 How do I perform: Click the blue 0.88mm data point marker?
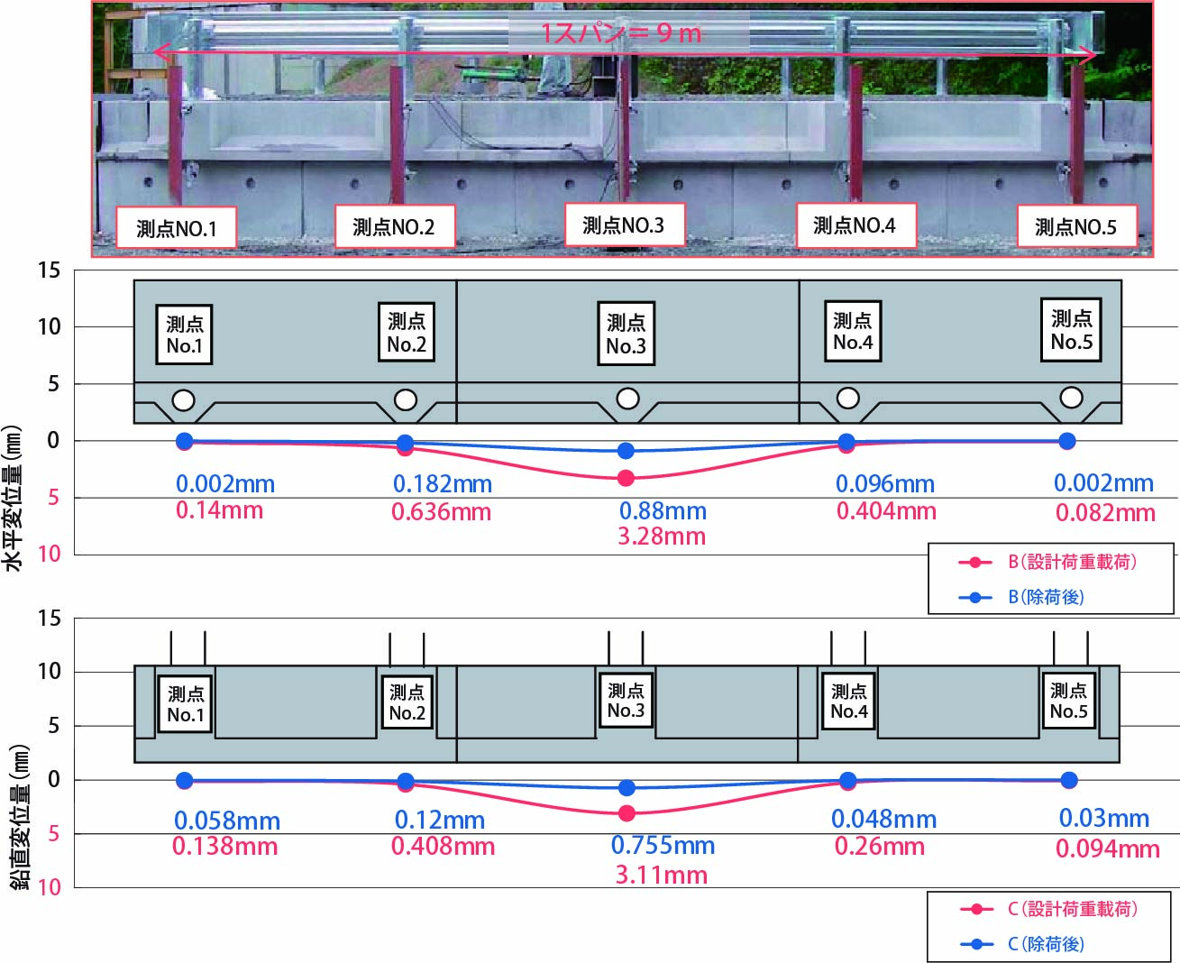click(x=627, y=451)
